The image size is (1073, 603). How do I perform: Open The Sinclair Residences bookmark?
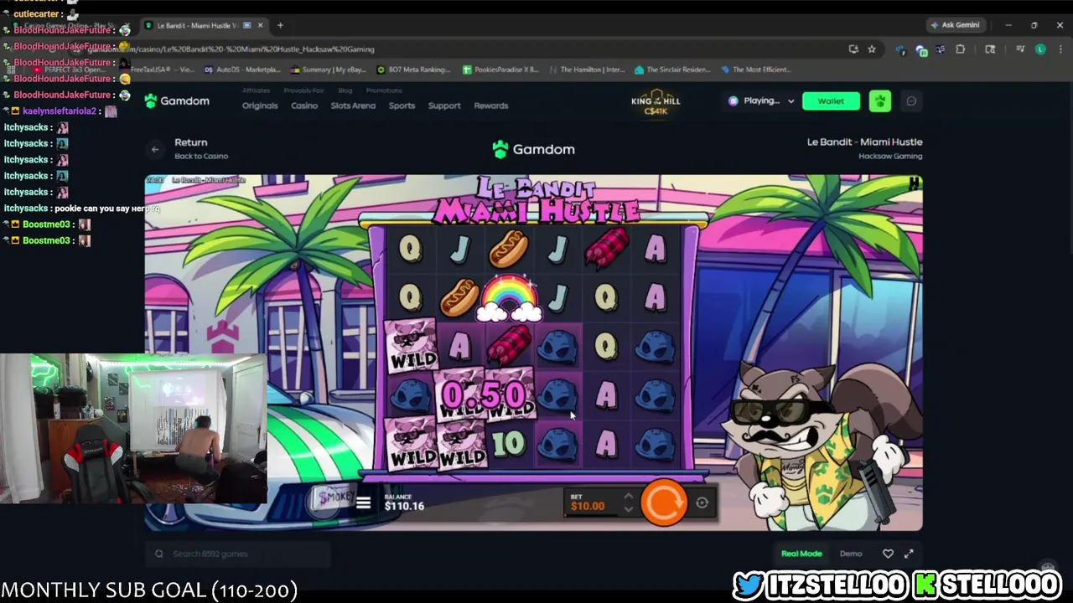(x=672, y=70)
